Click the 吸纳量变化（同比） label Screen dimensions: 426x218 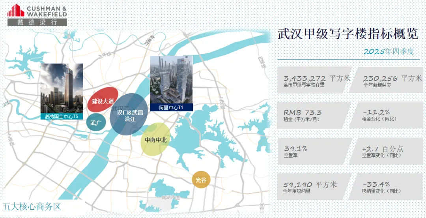[x=382, y=191]
